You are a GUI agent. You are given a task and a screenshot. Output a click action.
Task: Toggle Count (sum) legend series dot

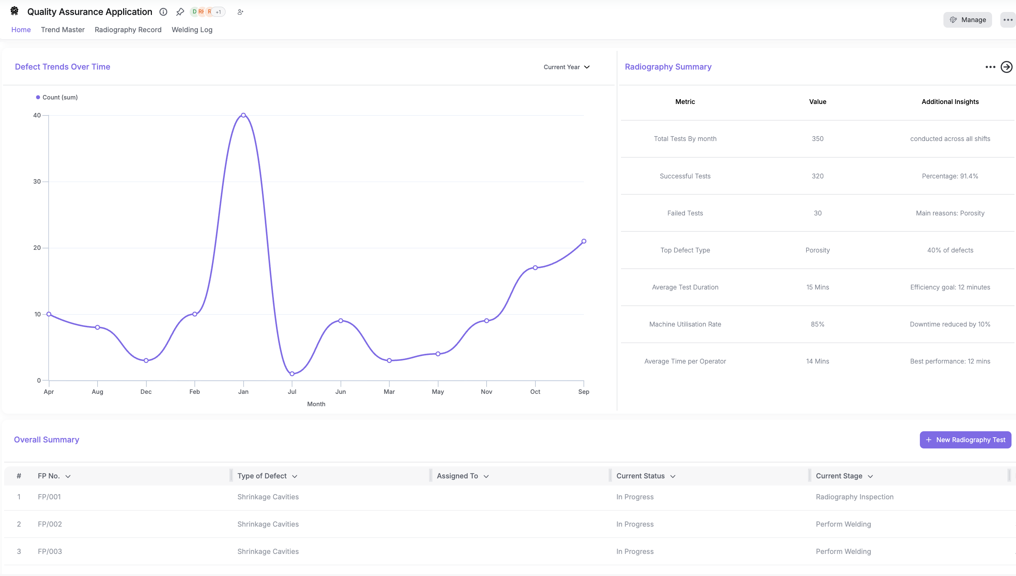tap(38, 97)
